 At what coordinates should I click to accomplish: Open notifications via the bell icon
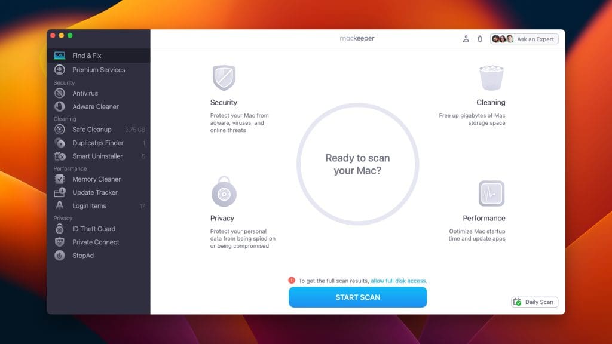click(x=480, y=39)
